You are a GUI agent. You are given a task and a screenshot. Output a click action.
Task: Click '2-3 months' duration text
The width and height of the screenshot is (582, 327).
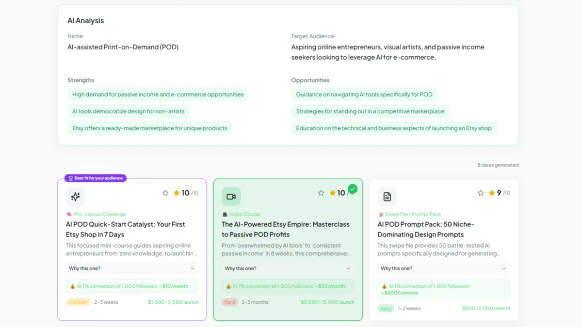coord(255,302)
